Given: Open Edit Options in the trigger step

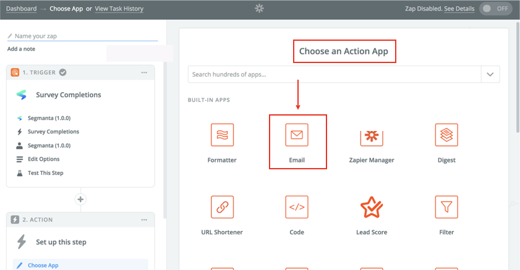Looking at the screenshot, I should click(x=43, y=159).
